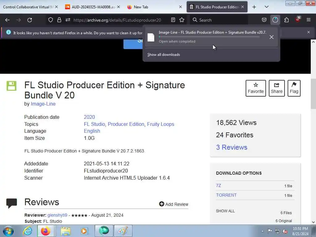Select FL Studio Producer Edition tab
316x237 pixels.
click(217, 7)
